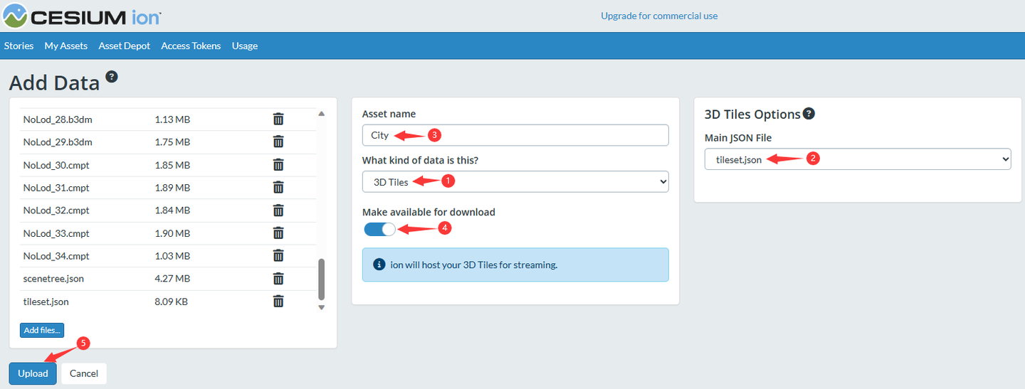Click the Cesium ion logo

coord(83,16)
